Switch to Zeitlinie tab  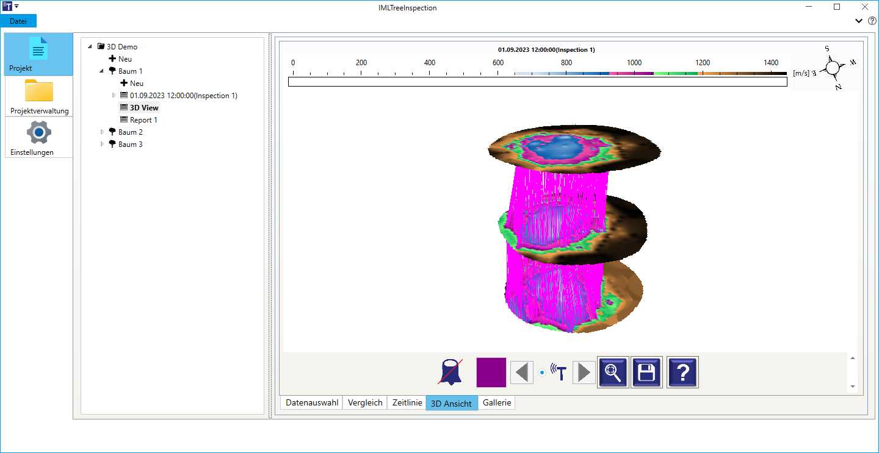pos(407,402)
